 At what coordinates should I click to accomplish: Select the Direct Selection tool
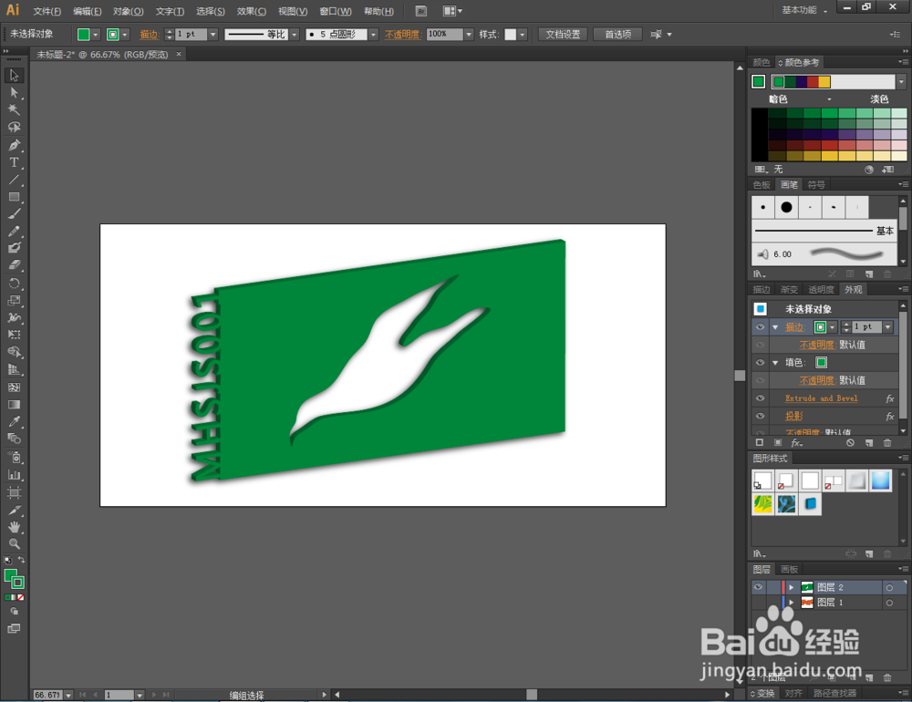tap(14, 93)
